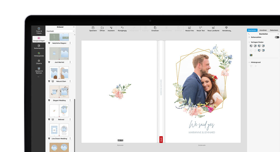280x152 pixels.
Task: Open the Seitenlayouts sidebar section
Action: (39, 47)
